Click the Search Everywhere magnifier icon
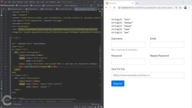This screenshot has width=192, height=108. click(x=102, y=5)
